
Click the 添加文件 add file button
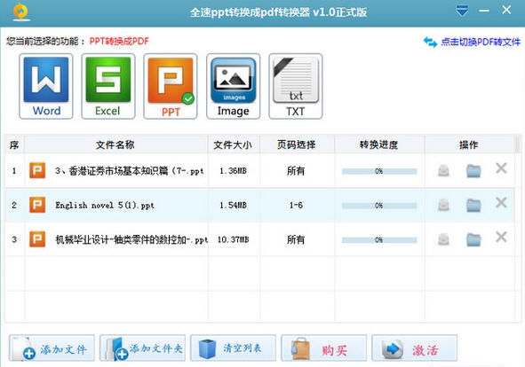point(52,348)
